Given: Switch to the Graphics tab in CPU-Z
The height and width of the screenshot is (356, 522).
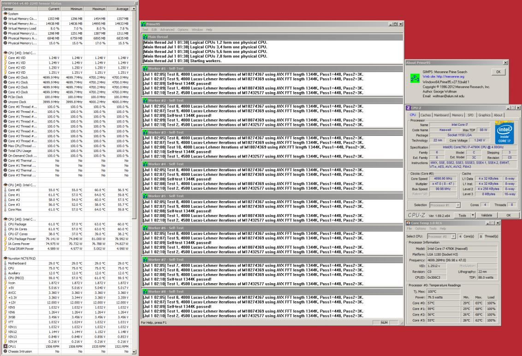Looking at the screenshot, I should 484,115.
